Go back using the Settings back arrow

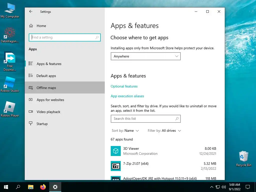click(31, 11)
